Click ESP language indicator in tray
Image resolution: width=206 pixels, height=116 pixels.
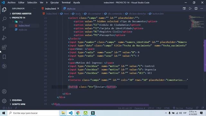(185, 113)
